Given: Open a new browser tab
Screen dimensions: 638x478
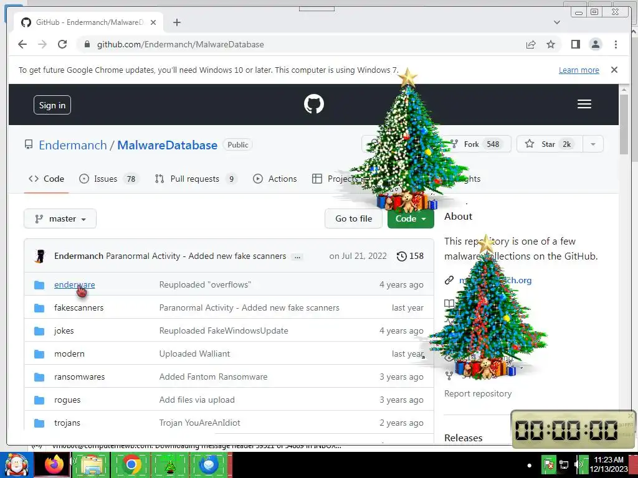Looking at the screenshot, I should tap(176, 22).
